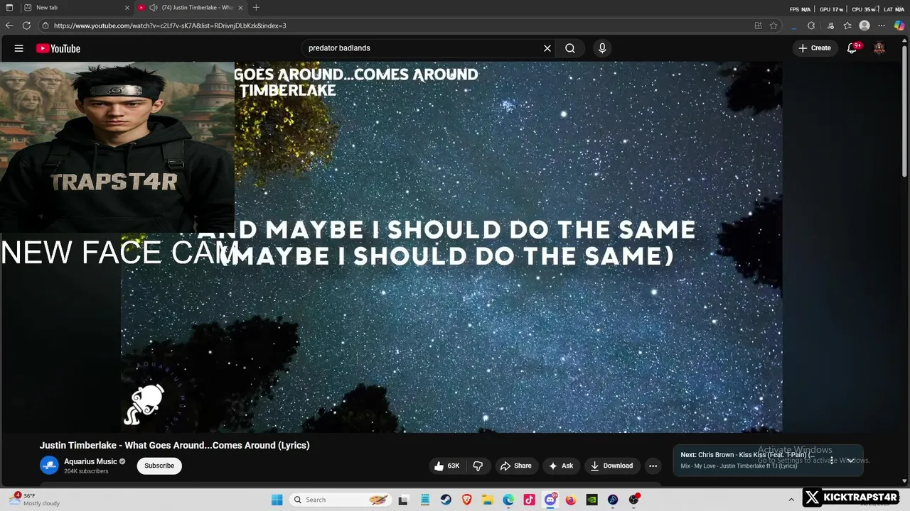Open the app available icon in address bar
The image size is (910, 511).
pos(758,26)
